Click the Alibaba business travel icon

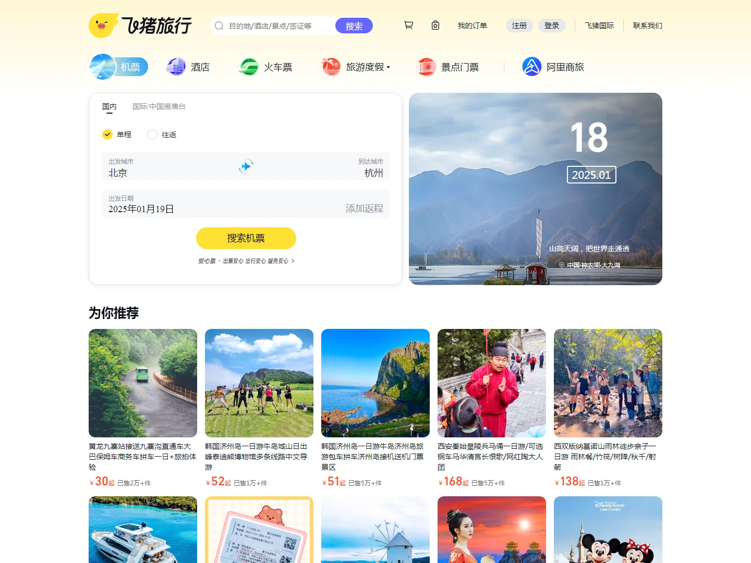pos(532,67)
